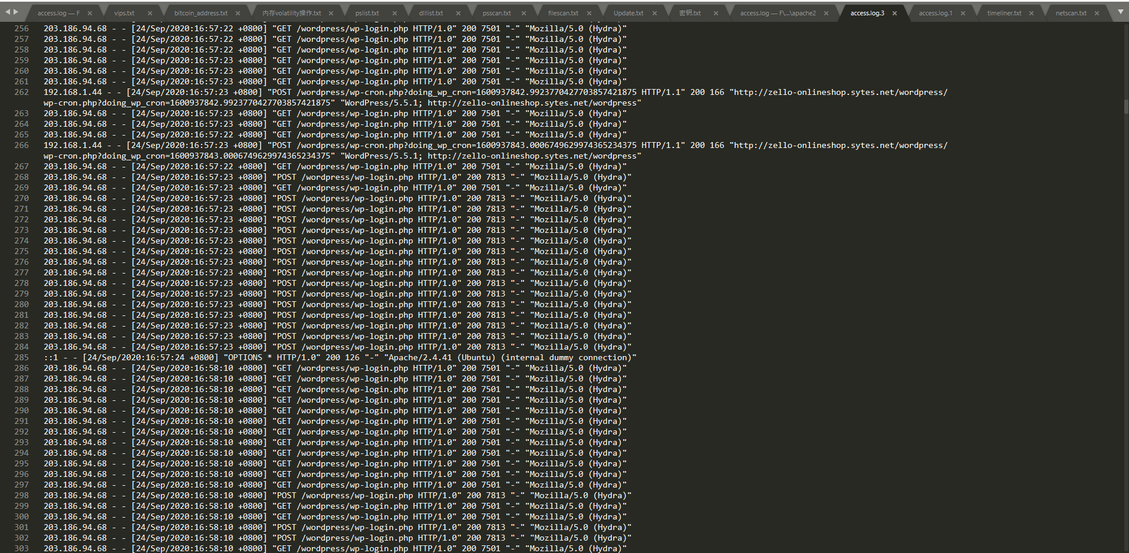This screenshot has height=553, width=1129.
Task: Close the vips.txt tab
Action: [150, 13]
